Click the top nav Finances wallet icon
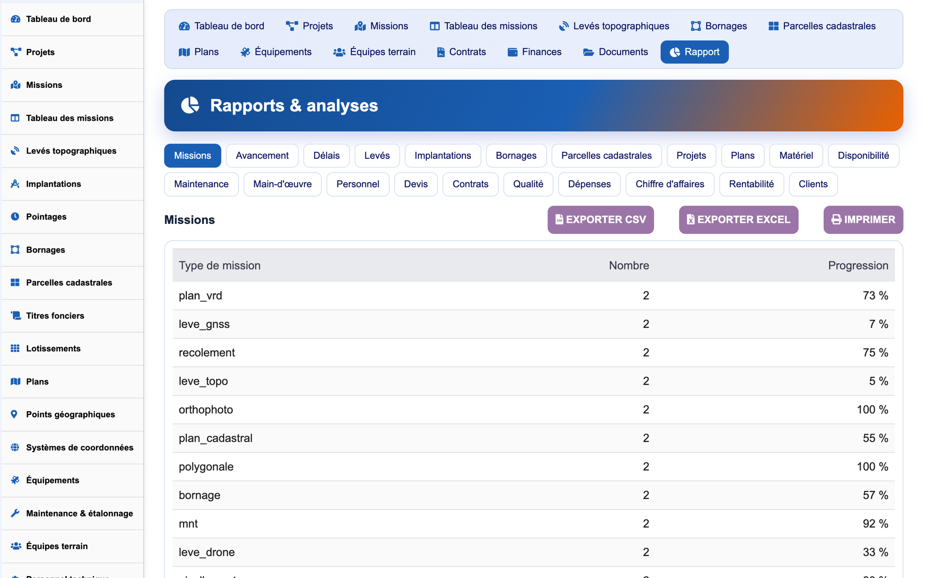Screen dimensions: 925x578 [512, 52]
